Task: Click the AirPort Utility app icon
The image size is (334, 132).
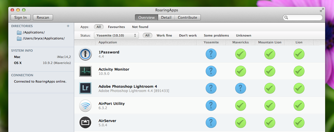Action: (x=85, y=105)
